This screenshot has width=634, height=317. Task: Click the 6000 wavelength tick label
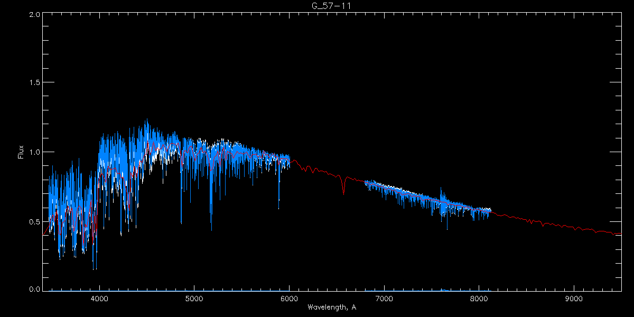click(x=289, y=299)
